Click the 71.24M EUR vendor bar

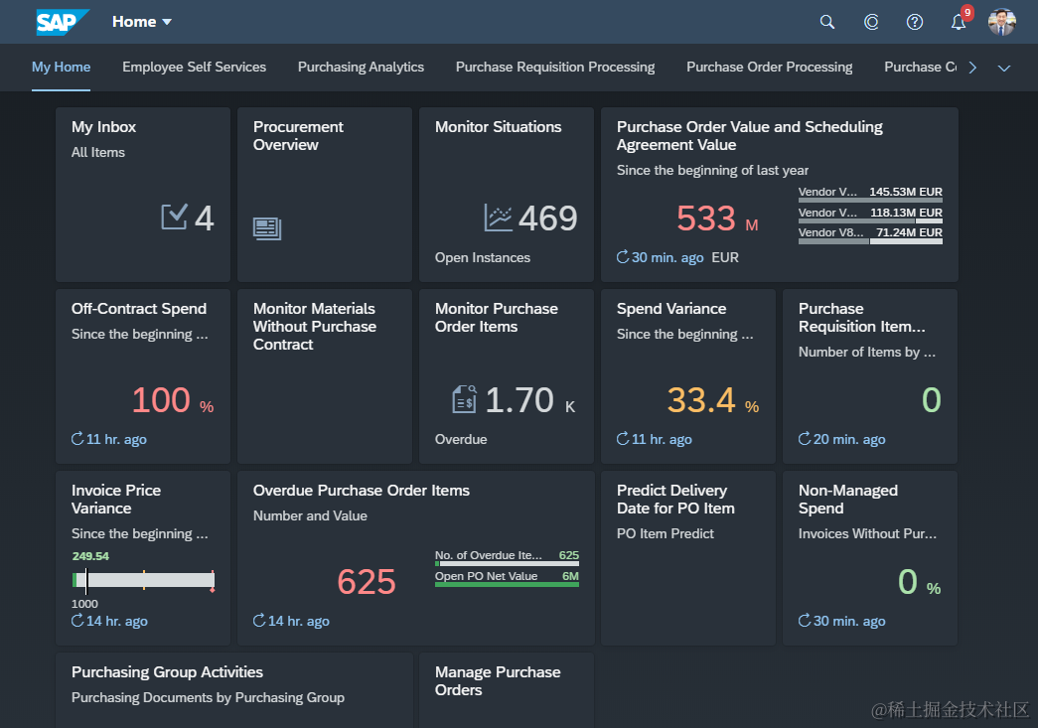870,241
